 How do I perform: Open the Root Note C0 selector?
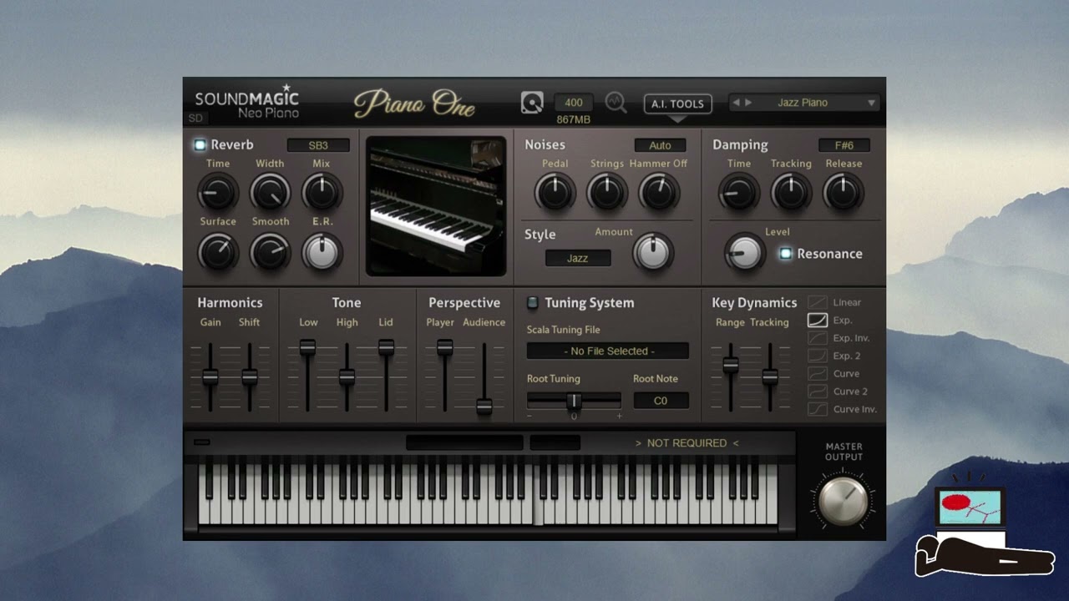click(661, 401)
